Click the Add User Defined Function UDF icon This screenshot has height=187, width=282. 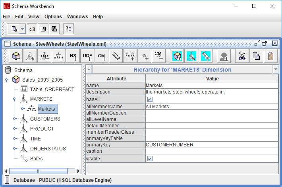tap(87, 56)
